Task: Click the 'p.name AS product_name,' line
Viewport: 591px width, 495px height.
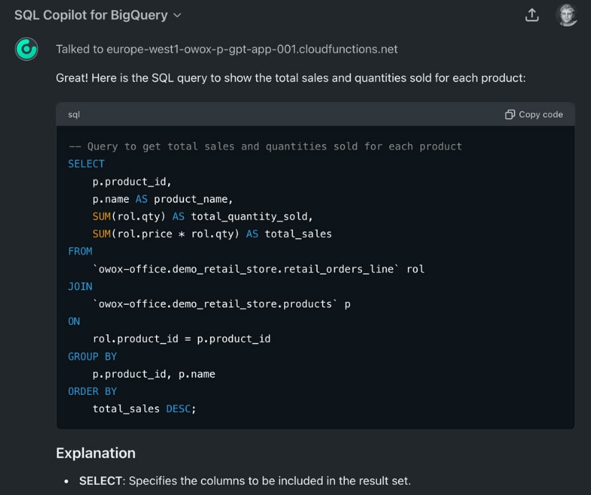Action: pos(163,199)
